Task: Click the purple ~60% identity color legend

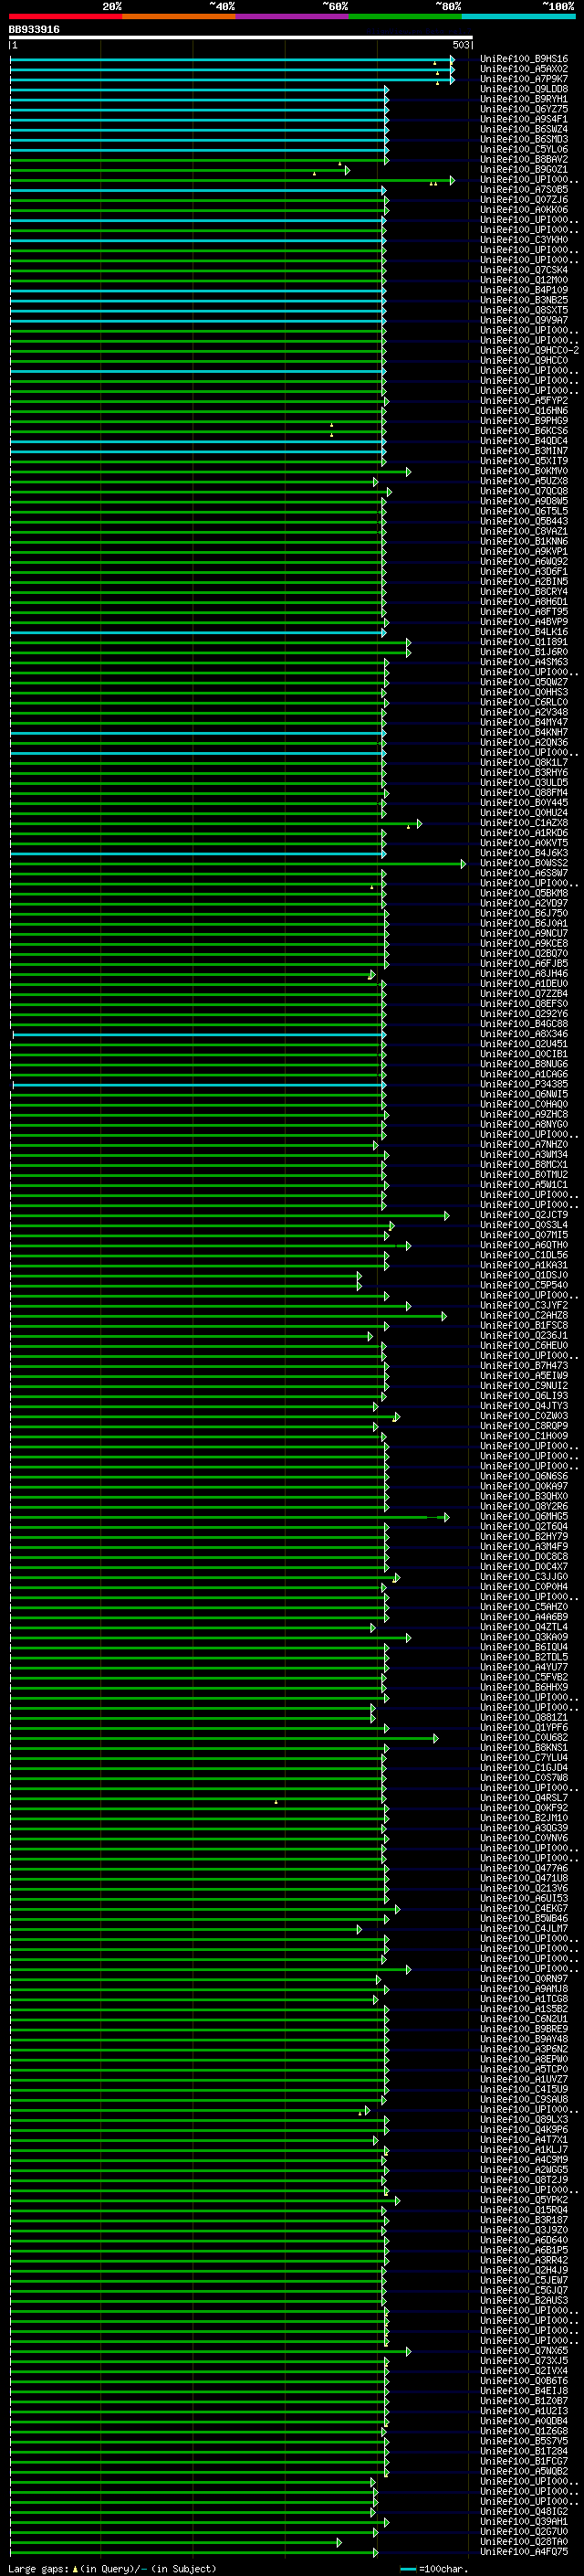Action: point(291,16)
